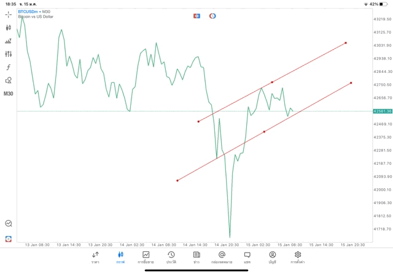Open the M30 timeframe selector

tap(9, 94)
